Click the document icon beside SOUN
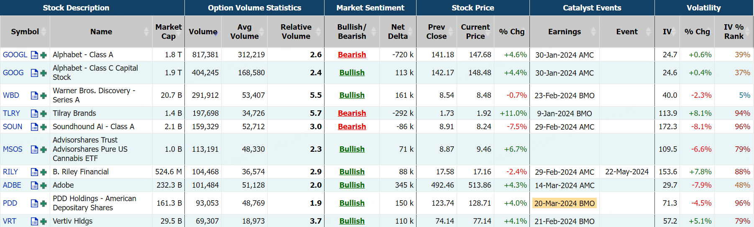This screenshot has width=754, height=227. click(x=35, y=127)
